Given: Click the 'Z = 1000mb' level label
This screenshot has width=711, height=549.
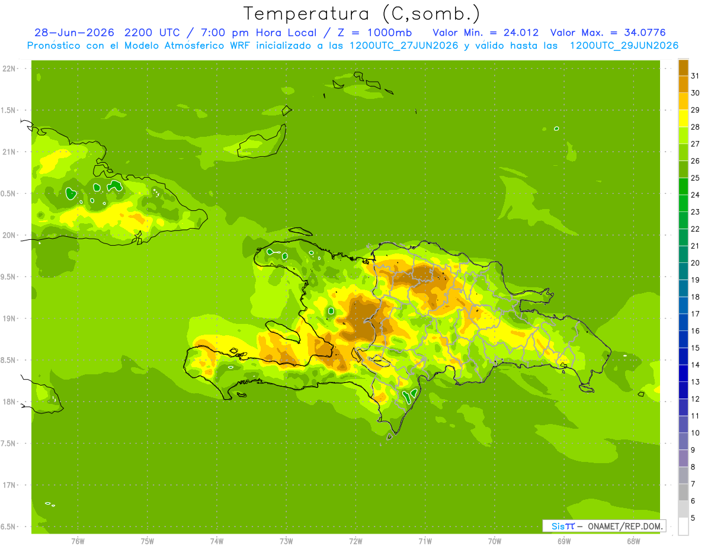Looking at the screenshot, I should (x=374, y=33).
